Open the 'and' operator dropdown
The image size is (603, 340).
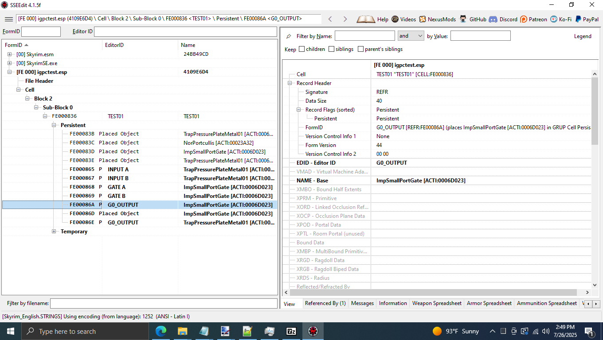pyautogui.click(x=411, y=36)
